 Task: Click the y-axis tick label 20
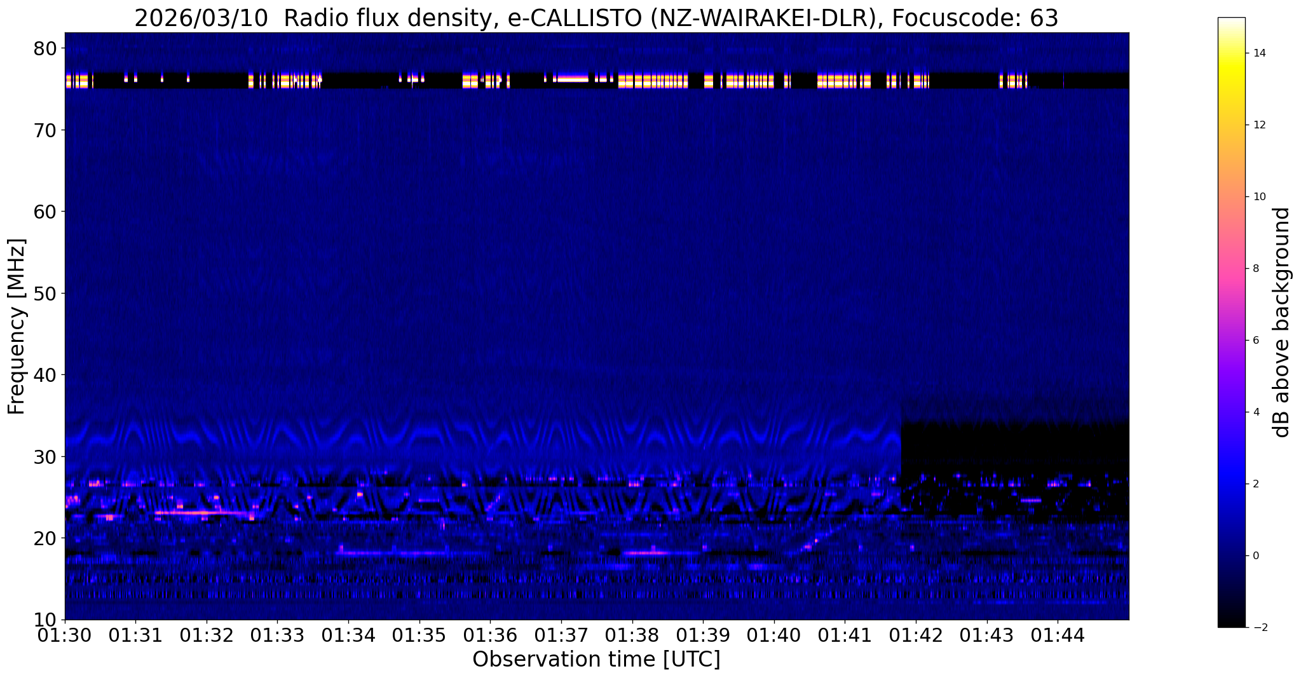tap(45, 538)
